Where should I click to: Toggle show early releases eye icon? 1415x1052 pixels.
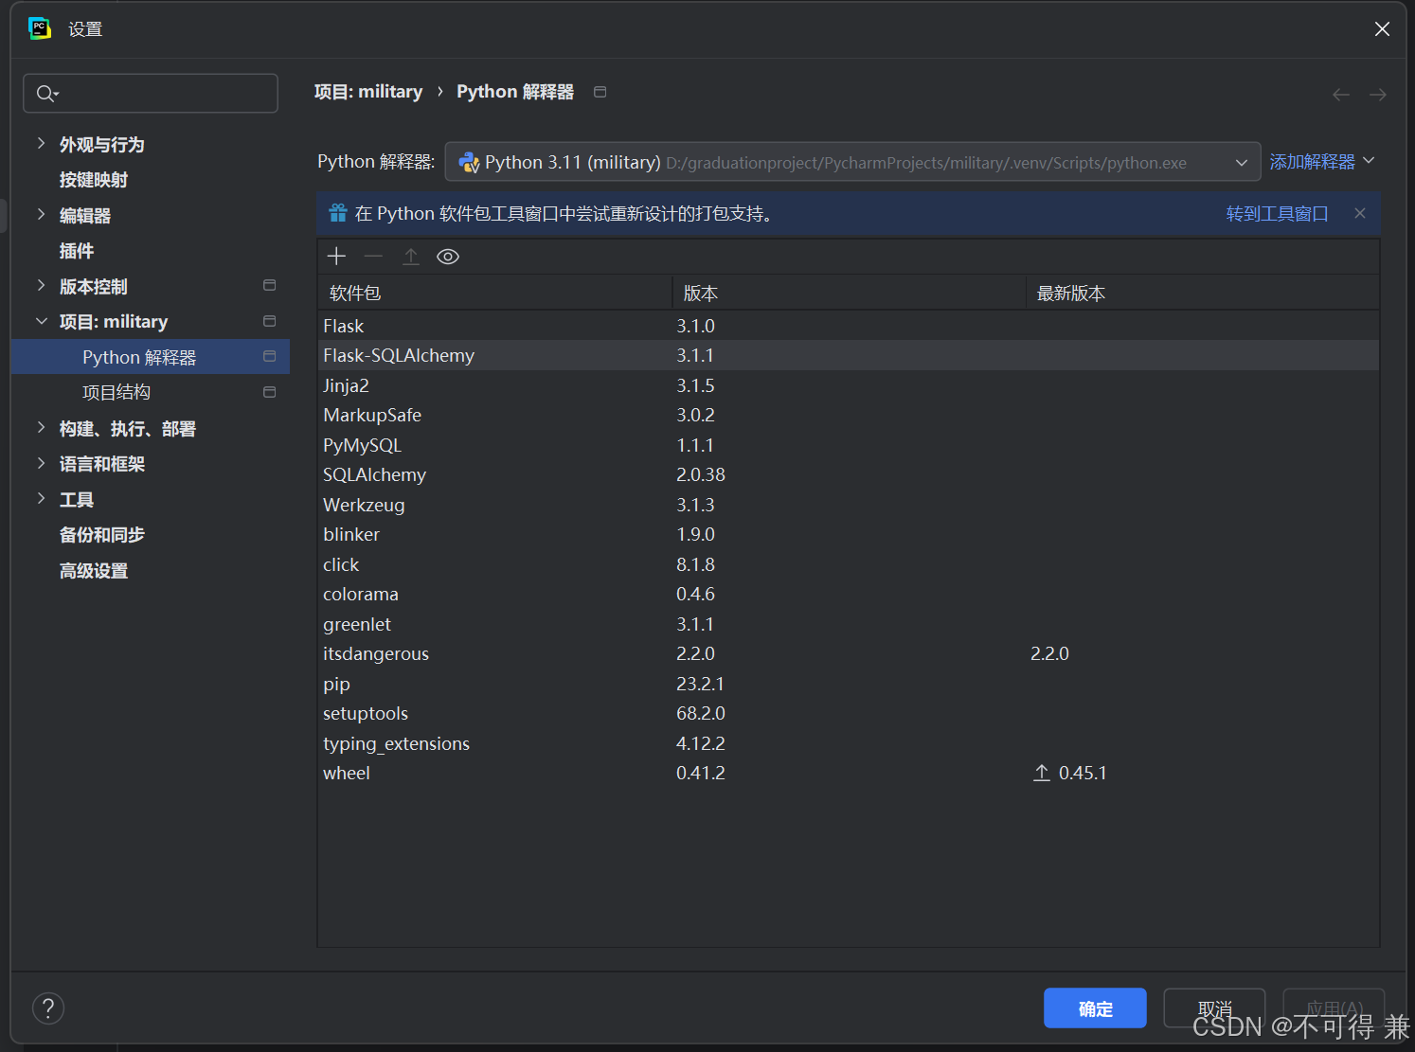coord(448,257)
